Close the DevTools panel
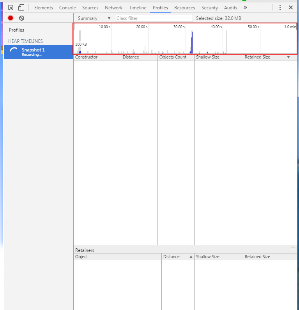299x310 pixels. [291, 7]
